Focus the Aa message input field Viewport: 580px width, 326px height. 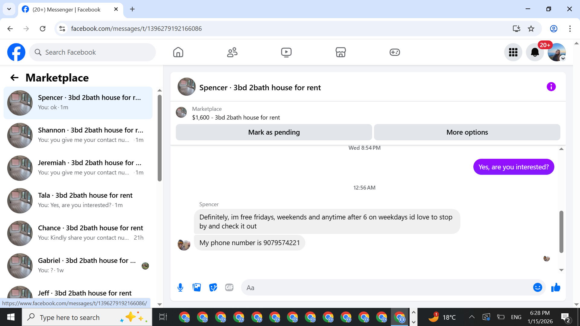click(x=387, y=288)
